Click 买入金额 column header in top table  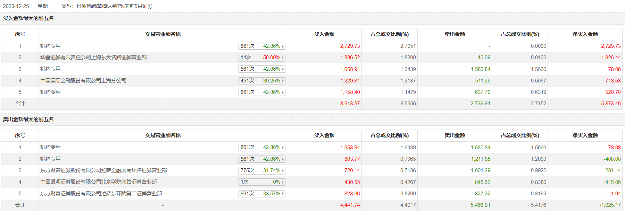coord(324,34)
